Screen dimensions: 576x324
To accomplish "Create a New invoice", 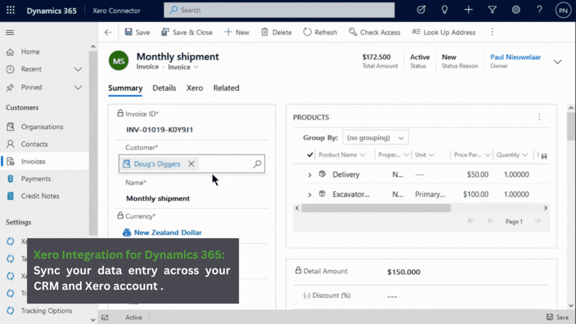I will (236, 32).
